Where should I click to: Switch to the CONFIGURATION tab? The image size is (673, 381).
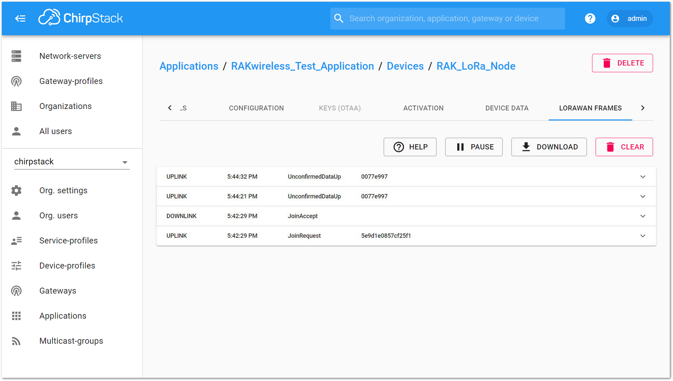point(256,108)
